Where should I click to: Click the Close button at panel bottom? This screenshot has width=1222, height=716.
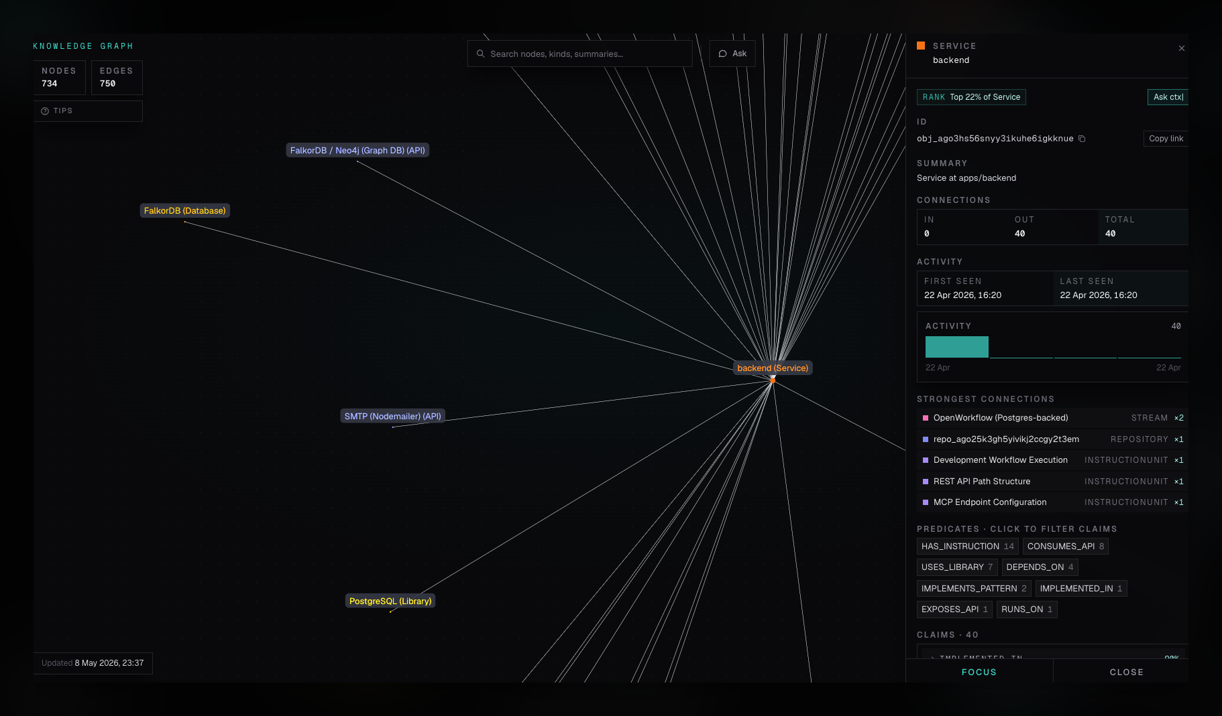point(1126,672)
